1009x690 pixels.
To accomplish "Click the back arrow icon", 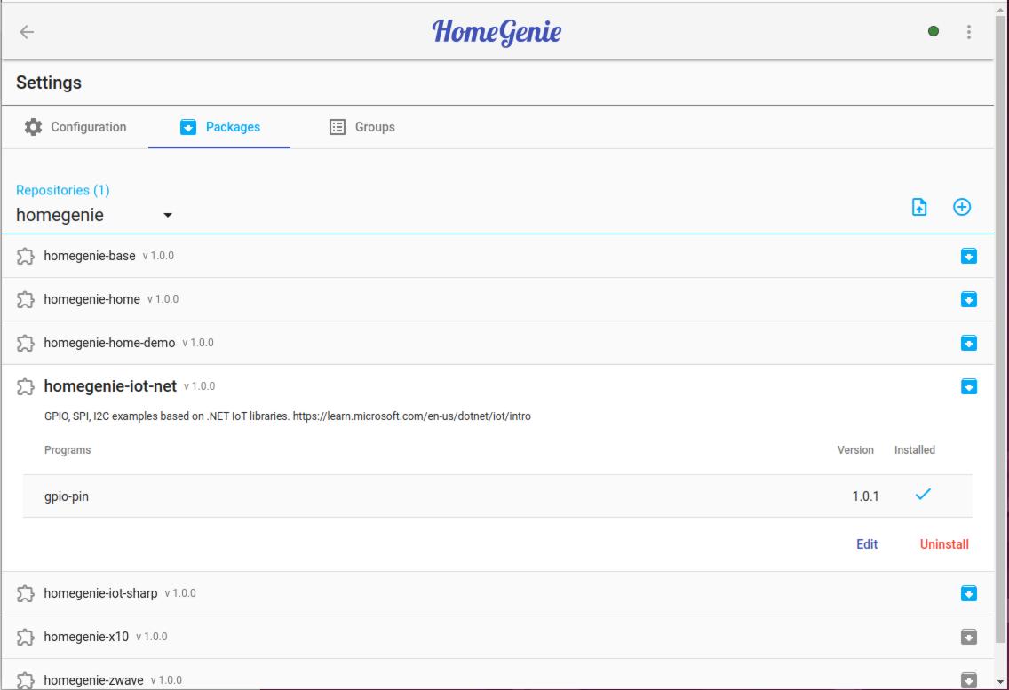I will 27,32.
